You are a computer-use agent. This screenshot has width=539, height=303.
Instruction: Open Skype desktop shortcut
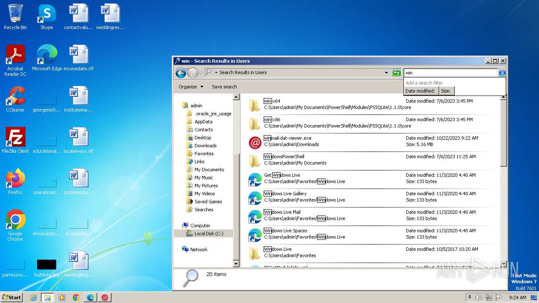pos(46,17)
